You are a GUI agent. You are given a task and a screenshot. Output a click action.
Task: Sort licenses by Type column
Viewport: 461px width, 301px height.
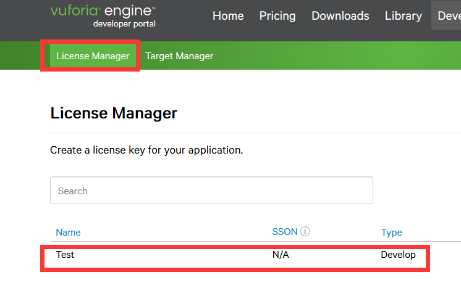[391, 233]
